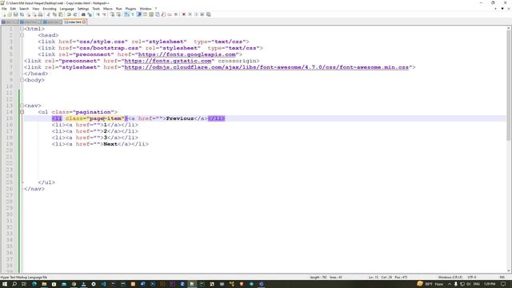Click the Undo toolbar icon
Viewport: 512px width, 288px height.
tap(70, 14)
